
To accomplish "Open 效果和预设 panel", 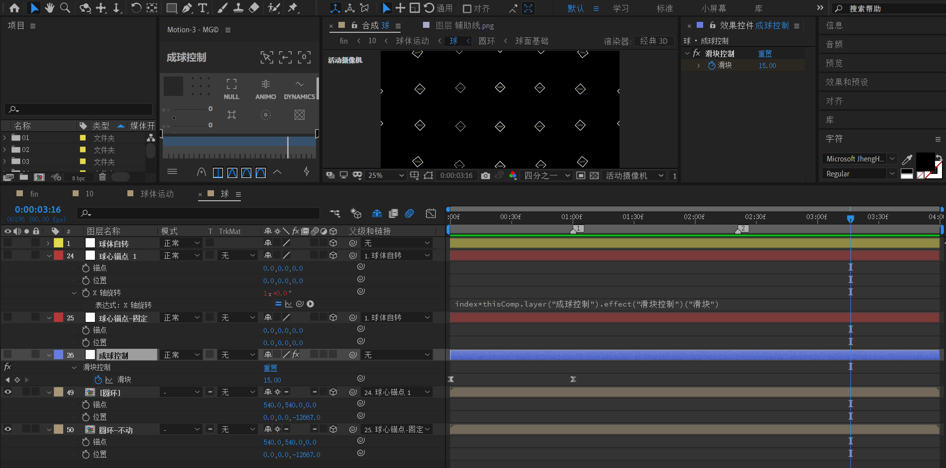I will [x=847, y=82].
